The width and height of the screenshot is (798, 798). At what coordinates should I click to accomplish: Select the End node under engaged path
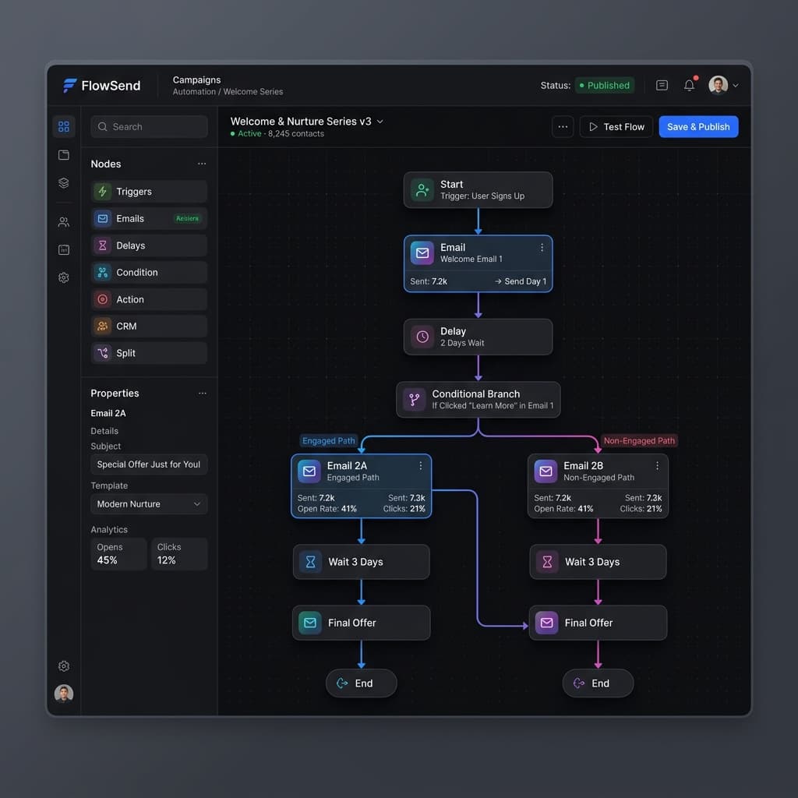point(362,683)
